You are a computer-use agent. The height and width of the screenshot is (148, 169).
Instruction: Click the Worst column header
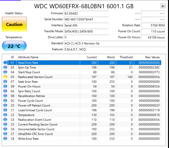tap(111, 57)
